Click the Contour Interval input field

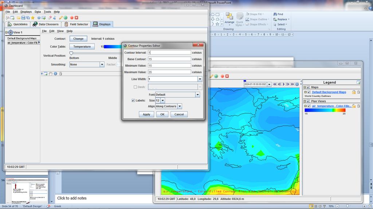coord(169,53)
